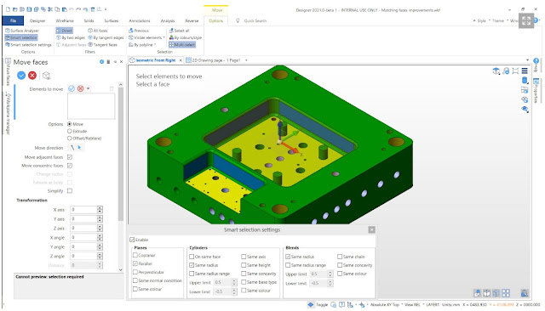Click the Cut scissors icon in quick access toolbar
The width and height of the screenshot is (545, 311).
[50, 9]
